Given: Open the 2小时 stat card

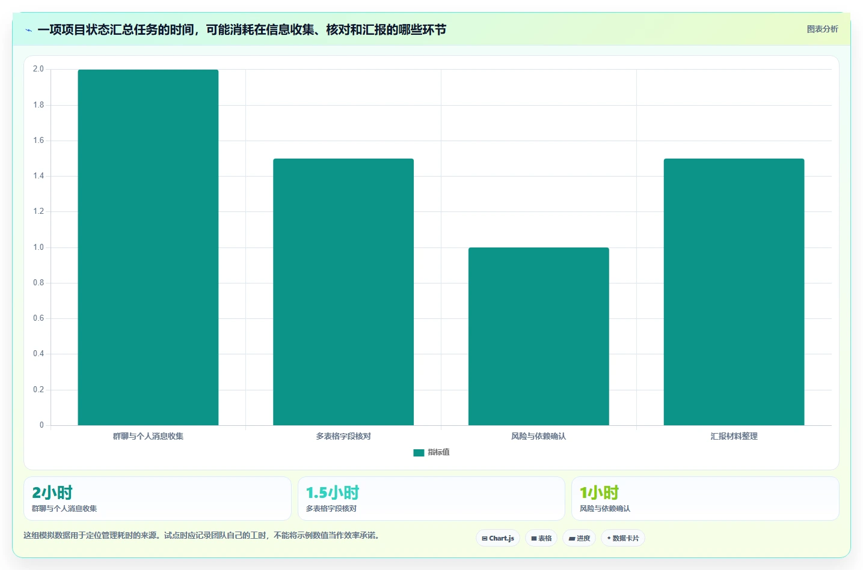Looking at the screenshot, I should coord(158,499).
